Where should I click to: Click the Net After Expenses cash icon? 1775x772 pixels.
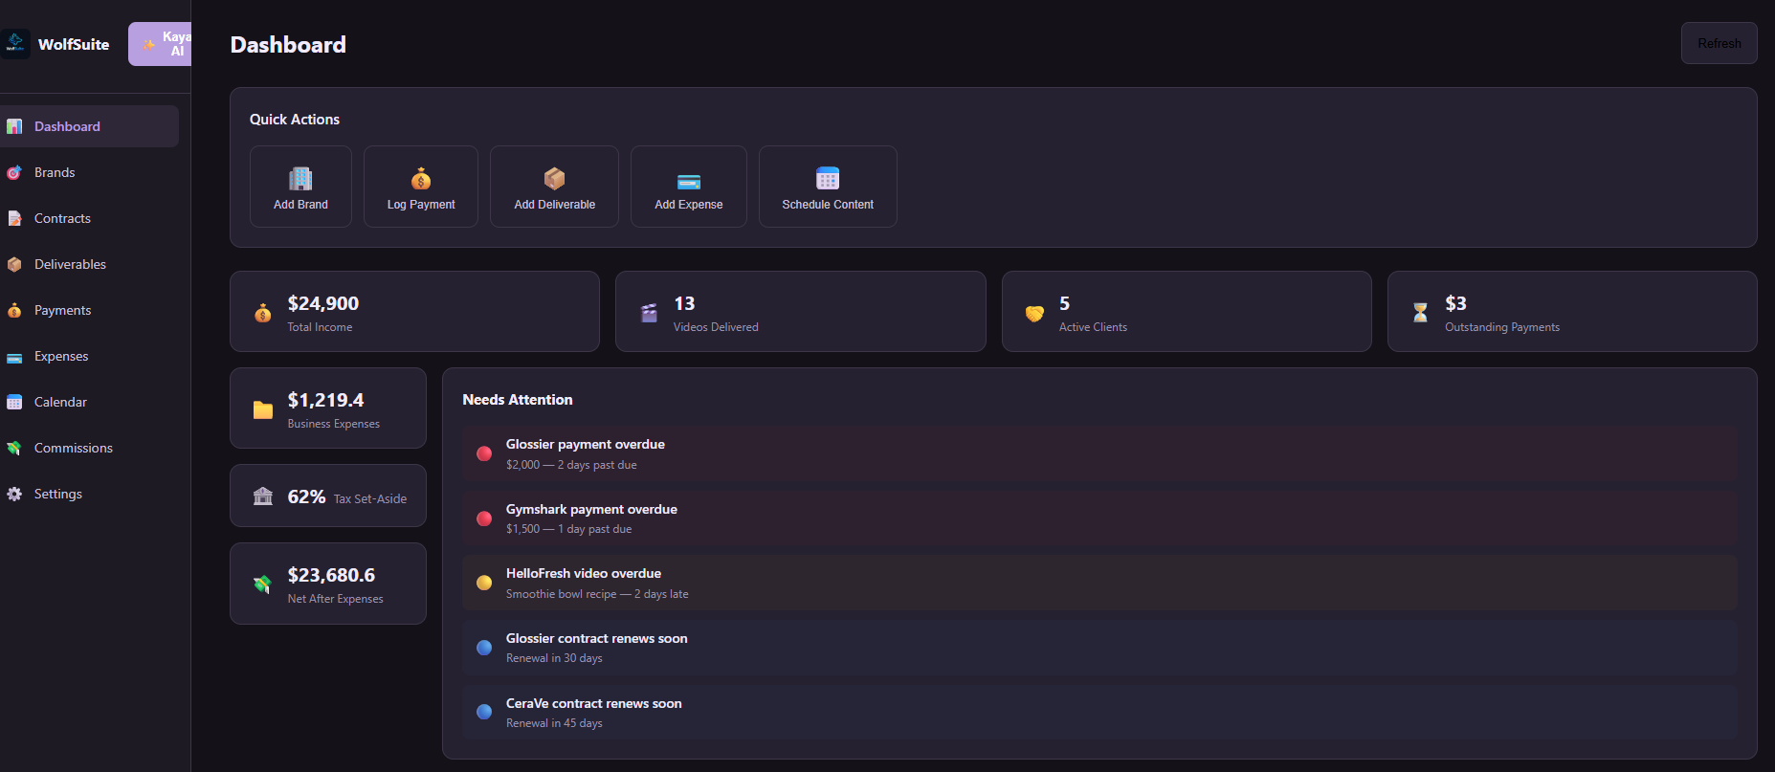point(263,585)
